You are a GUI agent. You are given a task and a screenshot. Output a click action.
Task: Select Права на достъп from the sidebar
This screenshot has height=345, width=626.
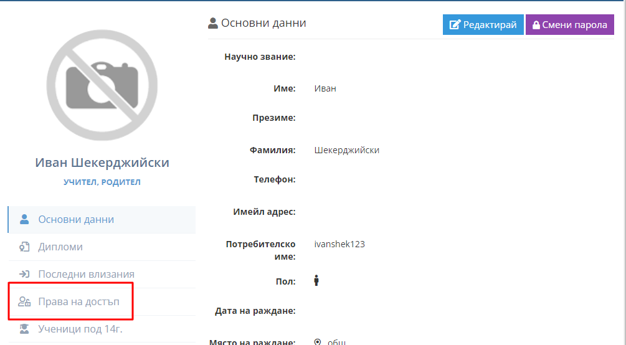(78, 302)
